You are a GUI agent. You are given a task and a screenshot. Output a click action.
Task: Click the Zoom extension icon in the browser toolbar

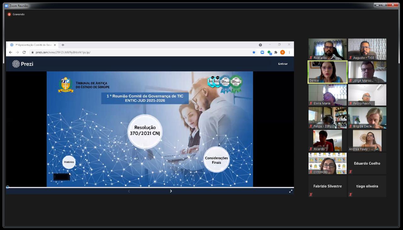click(262, 52)
